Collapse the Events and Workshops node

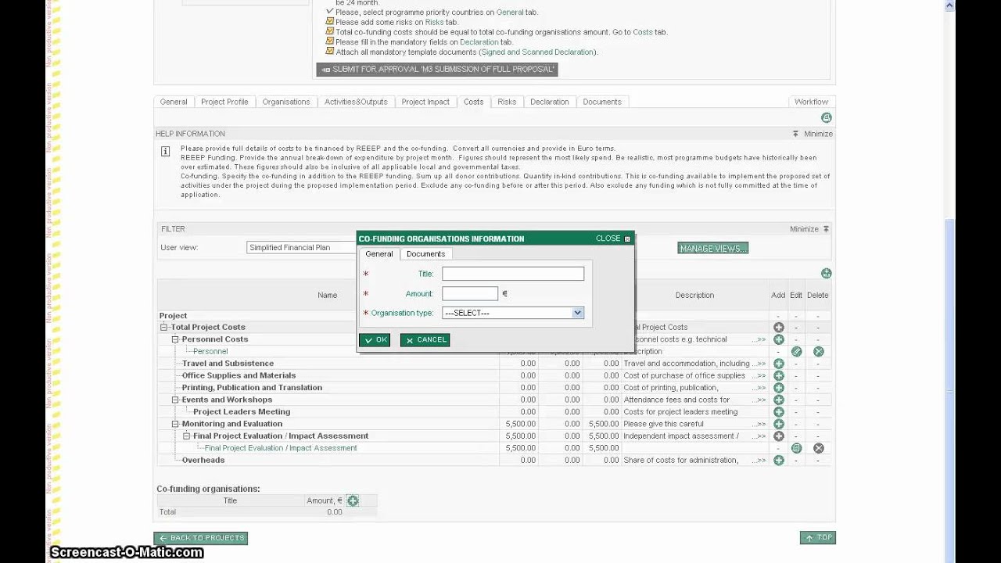point(175,400)
